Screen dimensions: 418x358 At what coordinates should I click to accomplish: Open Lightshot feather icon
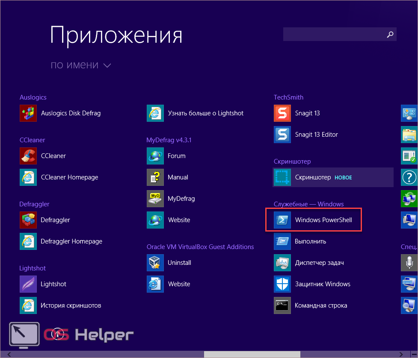[x=28, y=284]
